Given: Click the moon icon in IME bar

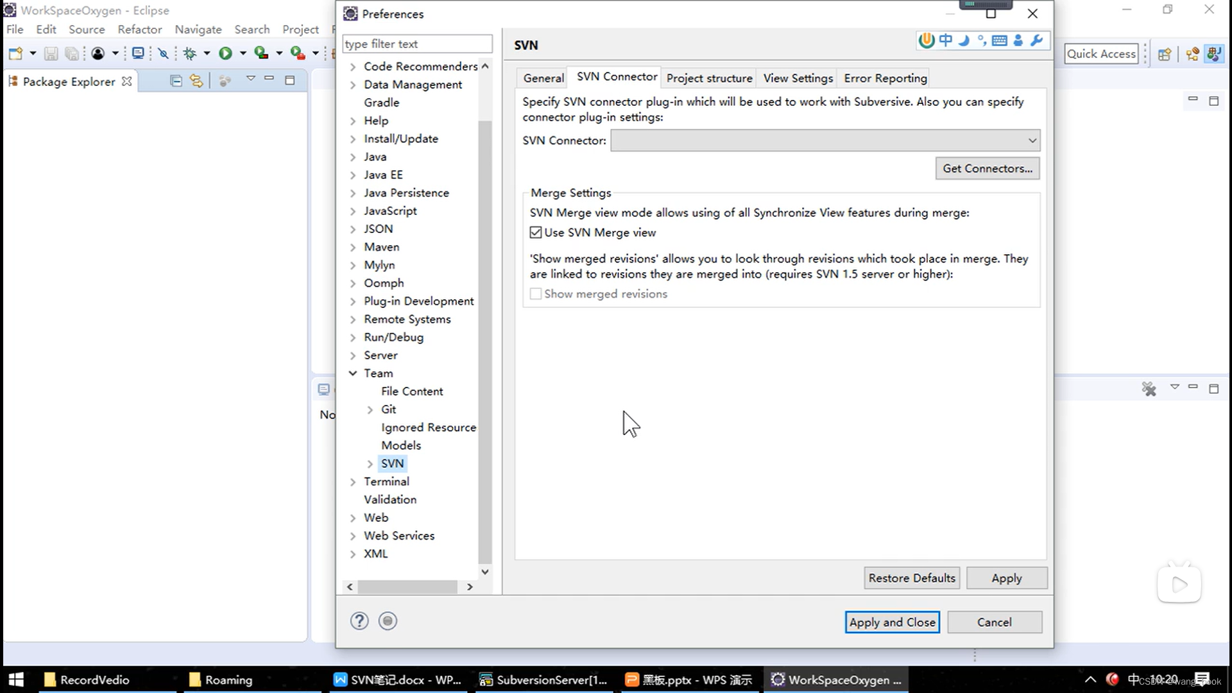Looking at the screenshot, I should click(964, 40).
